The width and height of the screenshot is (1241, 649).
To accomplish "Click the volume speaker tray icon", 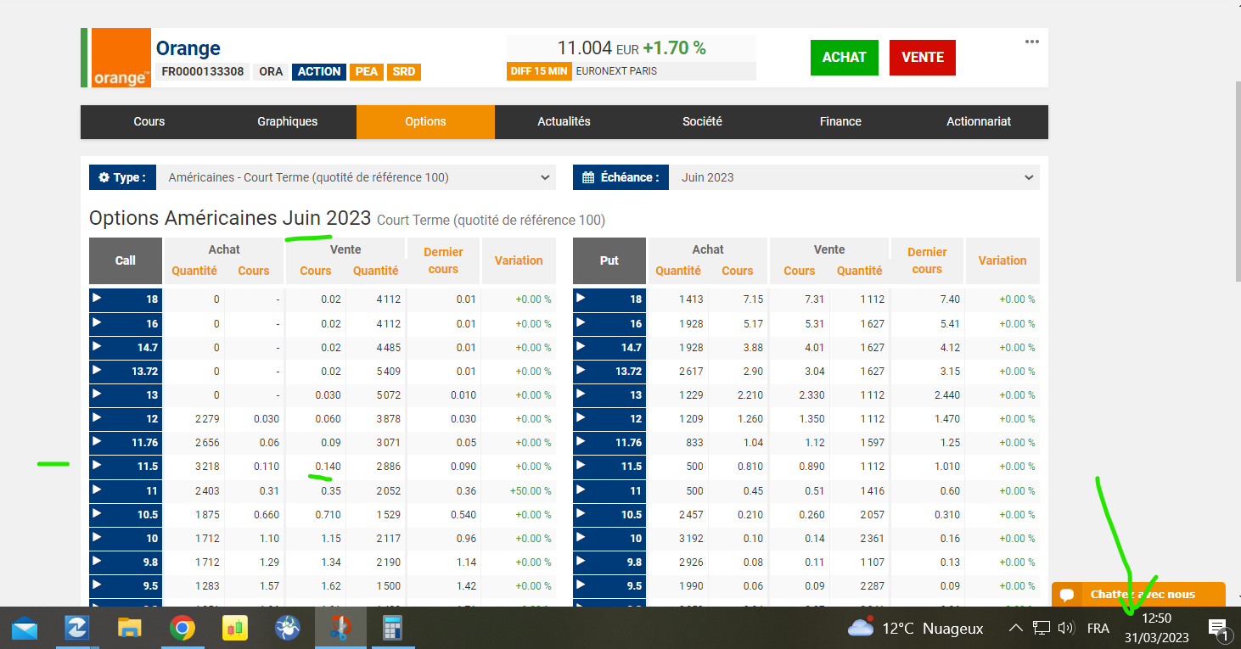I will 1066,629.
